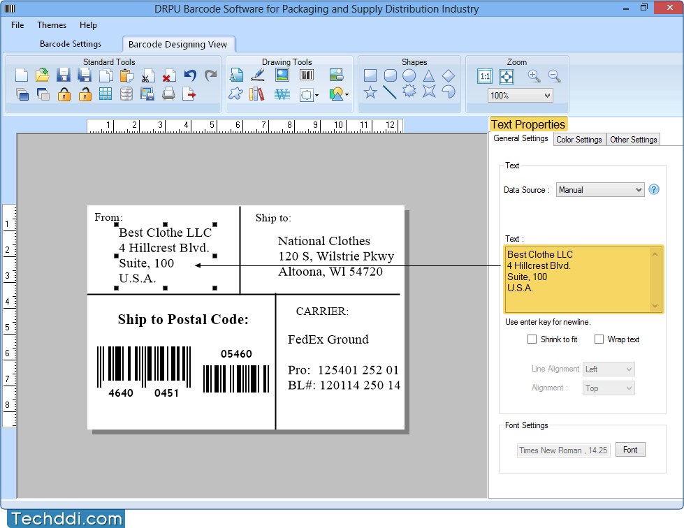Open the File menu
The width and height of the screenshot is (684, 528).
pos(17,25)
